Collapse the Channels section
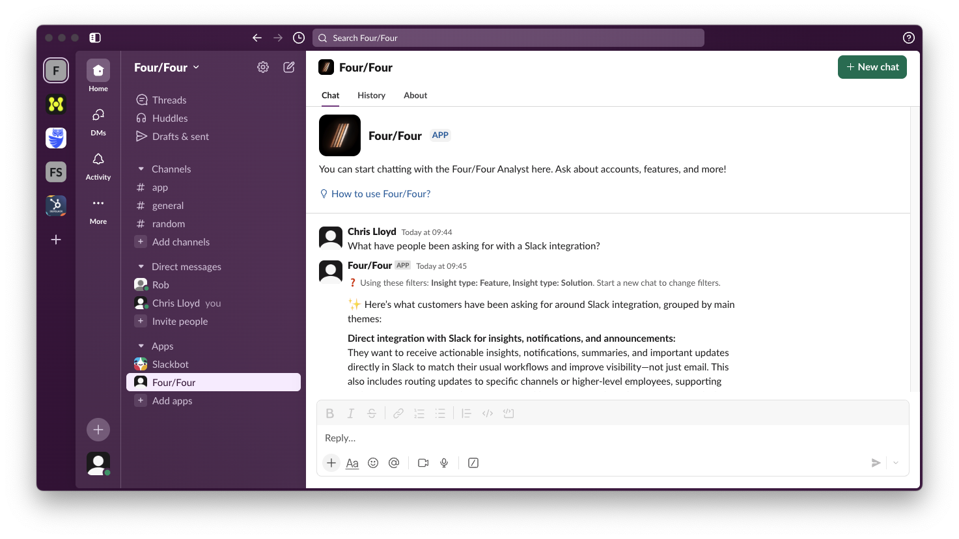Screen dimensions: 959x539 click(141, 169)
